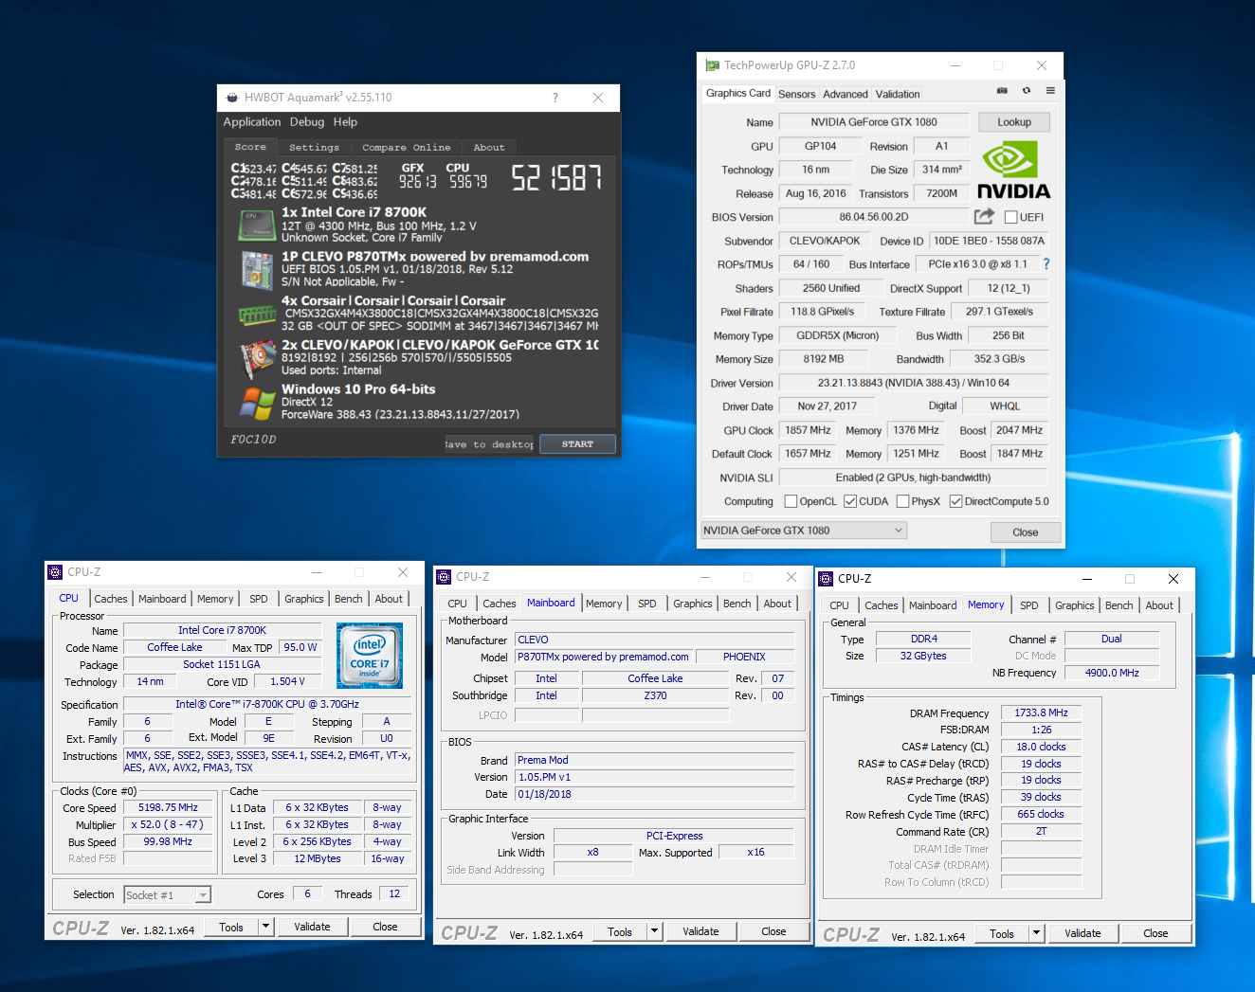Check the UEFI checkbox
This screenshot has width=1255, height=992.
pyautogui.click(x=1011, y=217)
